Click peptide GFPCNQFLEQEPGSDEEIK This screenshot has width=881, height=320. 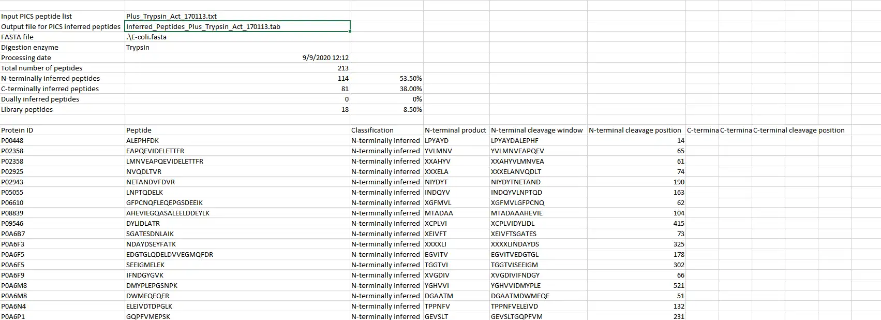click(237, 202)
